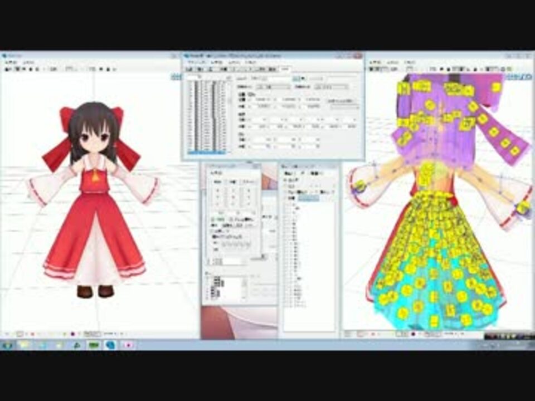The width and height of the screenshot is (535, 401).
Task: Click the second toolbar icon in the left view window
Action: point(17,69)
